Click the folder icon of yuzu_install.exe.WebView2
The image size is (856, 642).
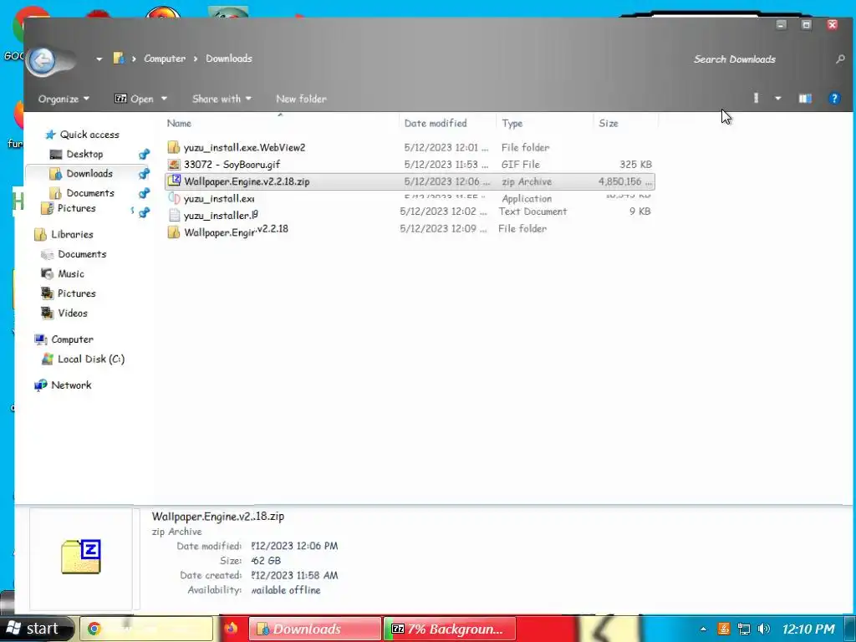coord(174,147)
